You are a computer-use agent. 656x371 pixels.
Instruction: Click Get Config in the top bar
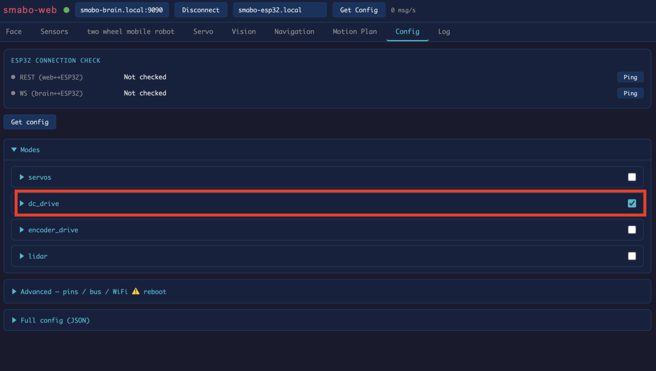359,10
